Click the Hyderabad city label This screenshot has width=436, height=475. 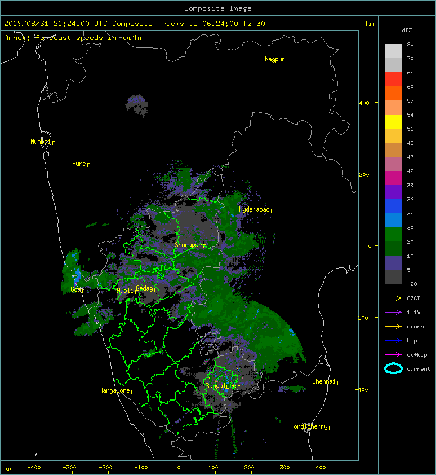click(256, 210)
